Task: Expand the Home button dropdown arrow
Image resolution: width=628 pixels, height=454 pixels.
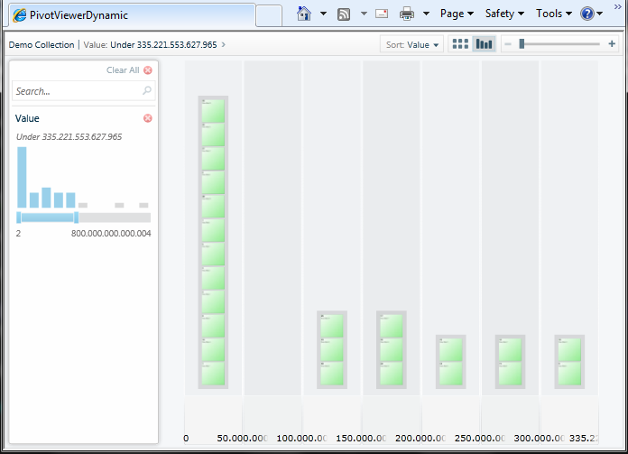Action: tap(323, 14)
